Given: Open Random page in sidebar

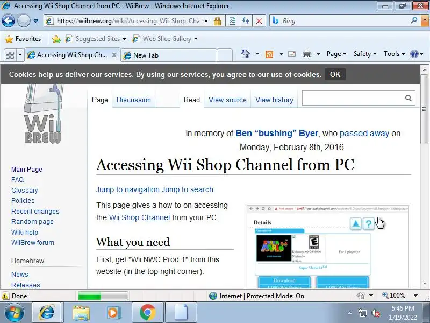Looking at the screenshot, I should (32, 222).
